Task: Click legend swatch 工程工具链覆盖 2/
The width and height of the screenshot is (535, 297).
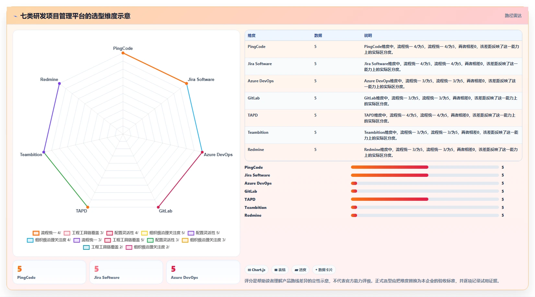Action: pos(86,247)
